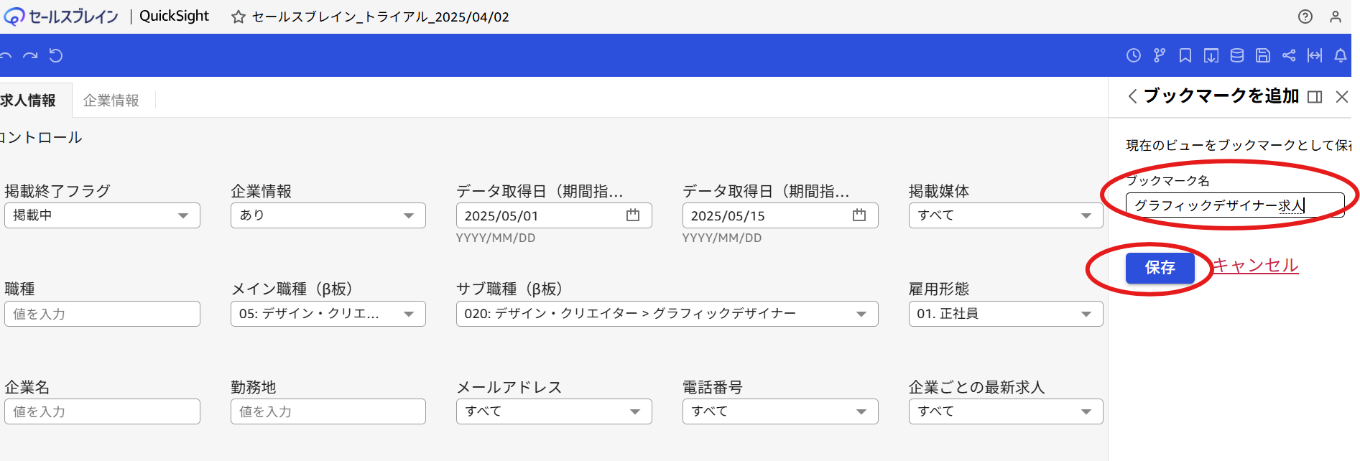
Task: Click the 保存 button
Action: click(1160, 268)
